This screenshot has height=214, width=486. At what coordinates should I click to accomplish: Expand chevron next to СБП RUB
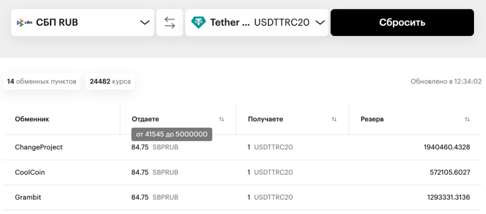145,22
